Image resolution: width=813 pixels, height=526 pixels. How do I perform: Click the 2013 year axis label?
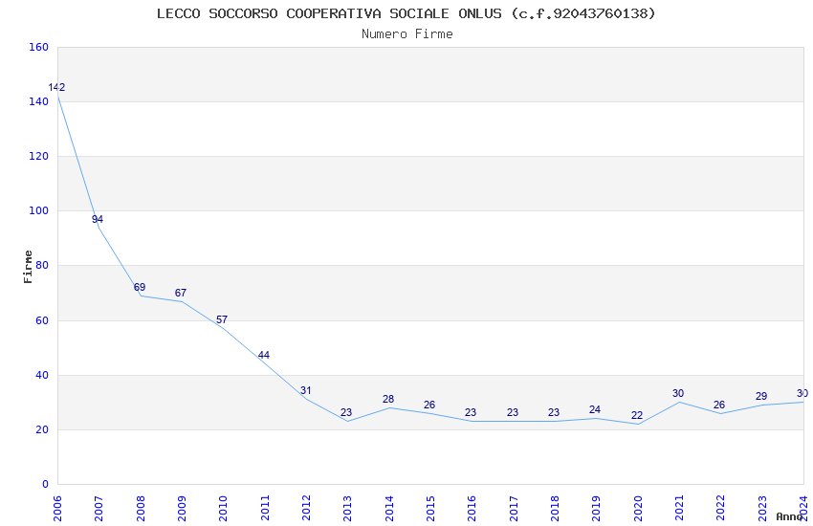(347, 509)
